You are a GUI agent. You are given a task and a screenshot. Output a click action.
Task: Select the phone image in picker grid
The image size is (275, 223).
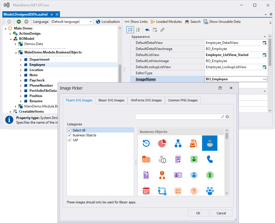pyautogui.click(x=210, y=159)
